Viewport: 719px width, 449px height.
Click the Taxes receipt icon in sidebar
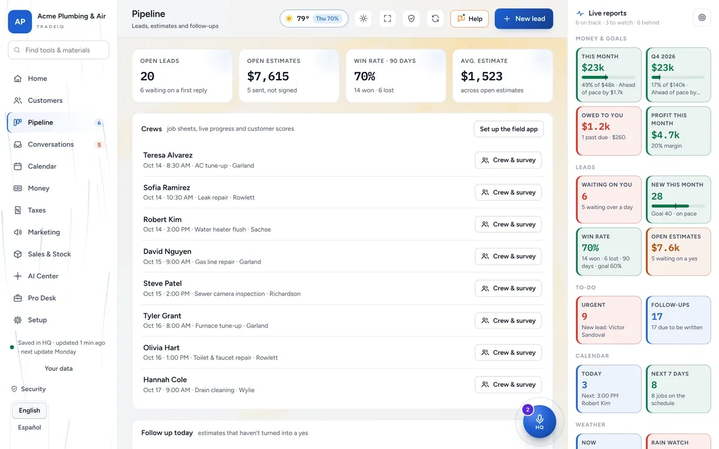[x=18, y=210]
